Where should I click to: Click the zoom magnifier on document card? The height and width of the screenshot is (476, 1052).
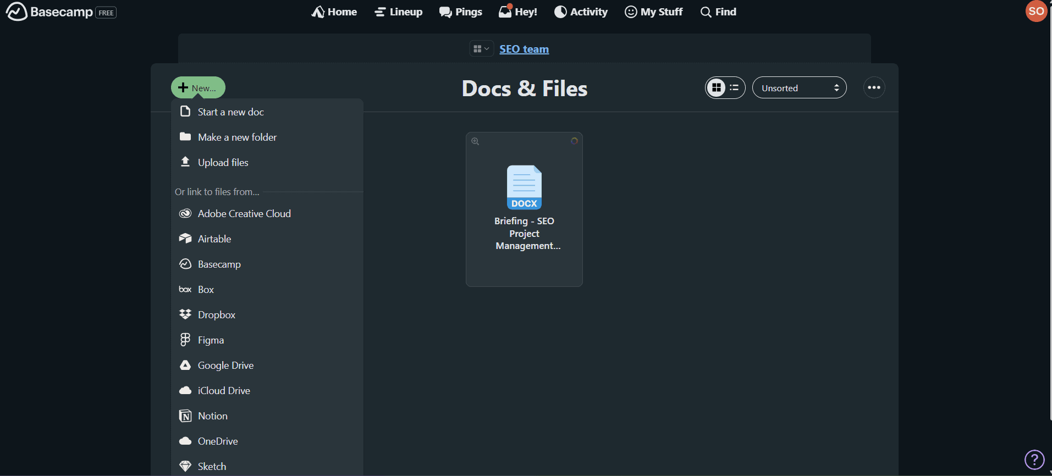click(x=475, y=141)
